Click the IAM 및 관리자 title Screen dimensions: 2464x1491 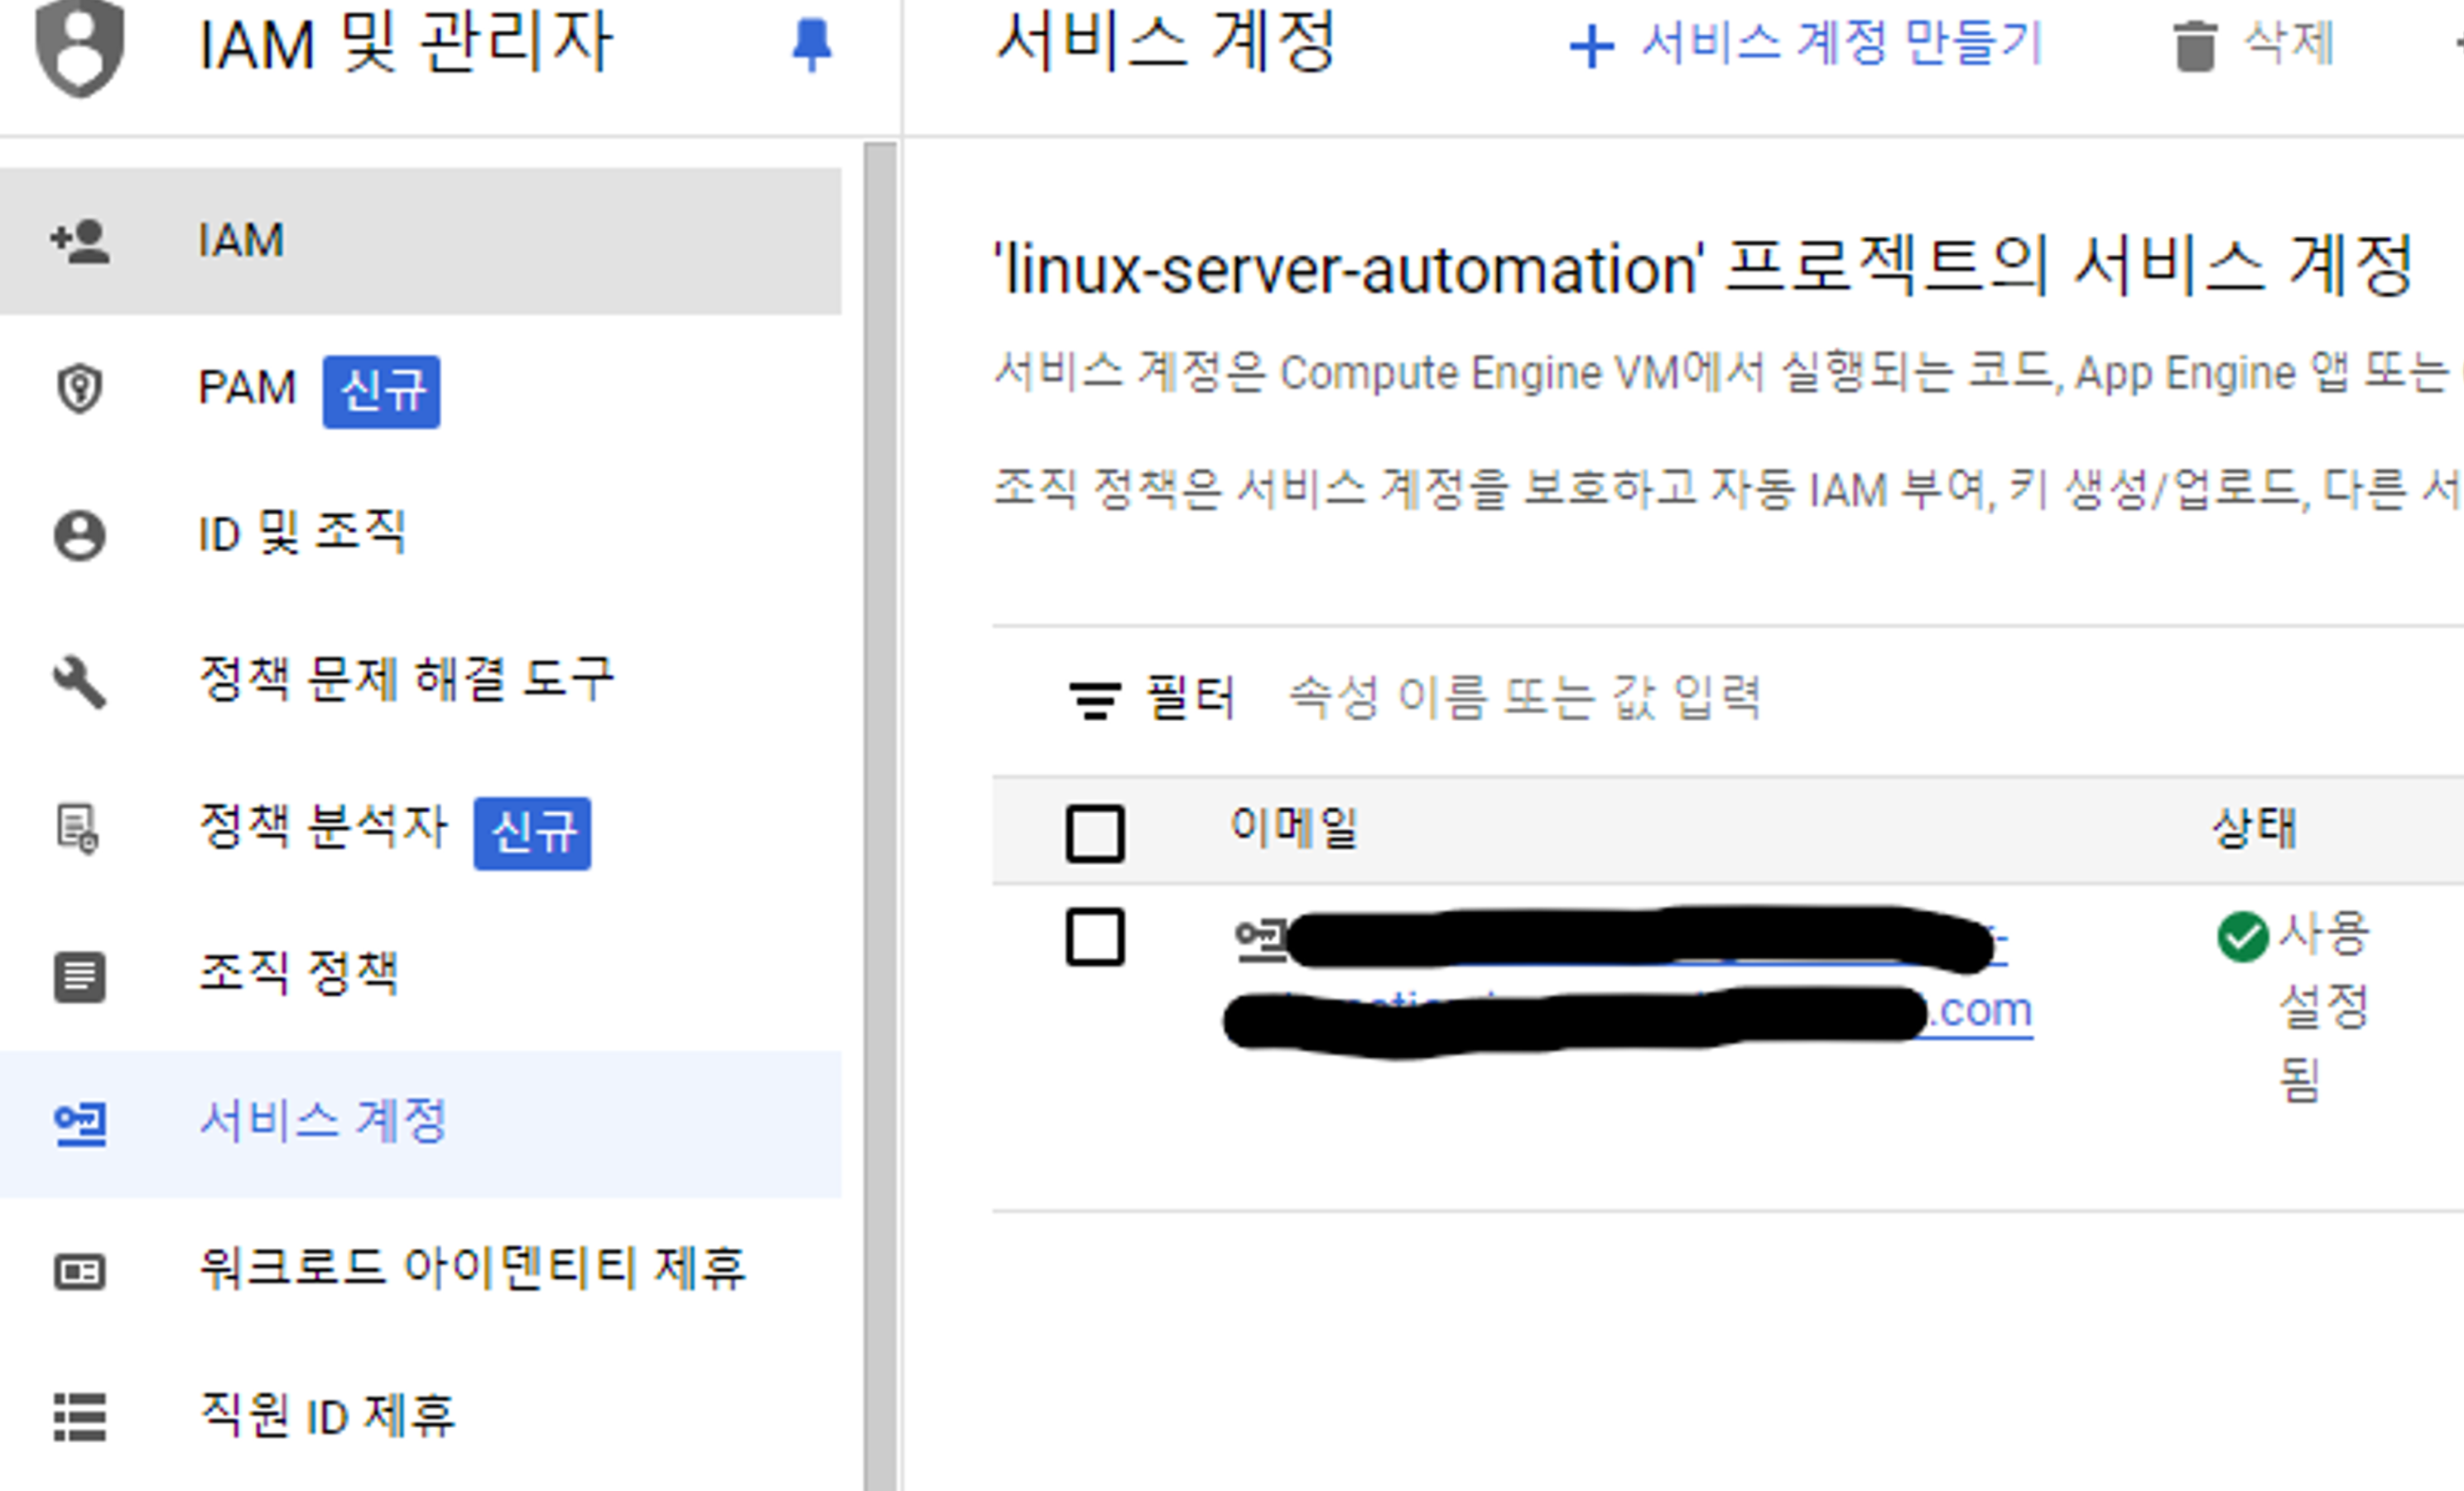[x=405, y=44]
